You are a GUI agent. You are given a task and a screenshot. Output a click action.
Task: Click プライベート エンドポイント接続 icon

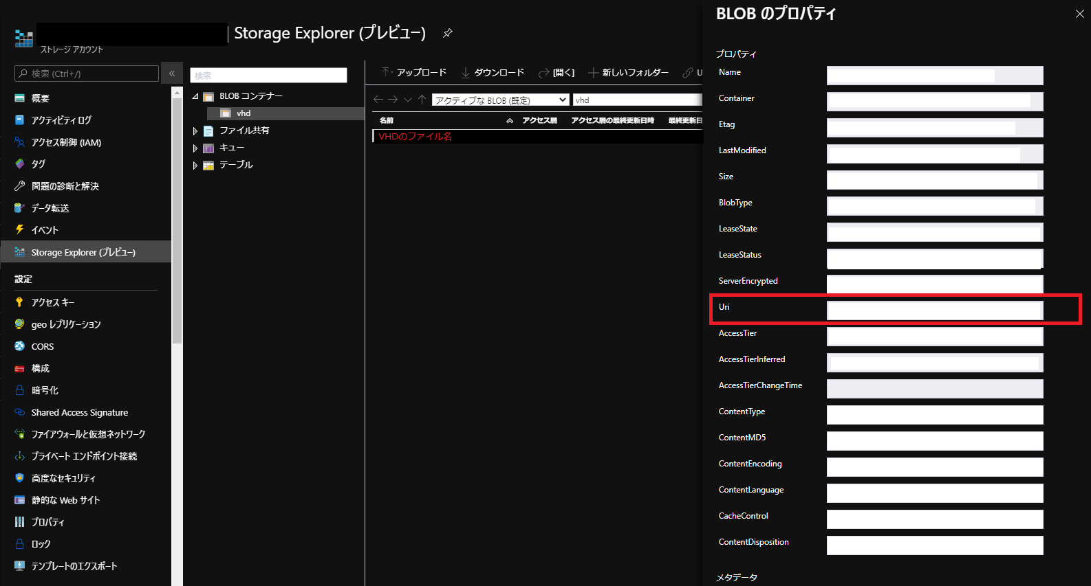coord(19,456)
